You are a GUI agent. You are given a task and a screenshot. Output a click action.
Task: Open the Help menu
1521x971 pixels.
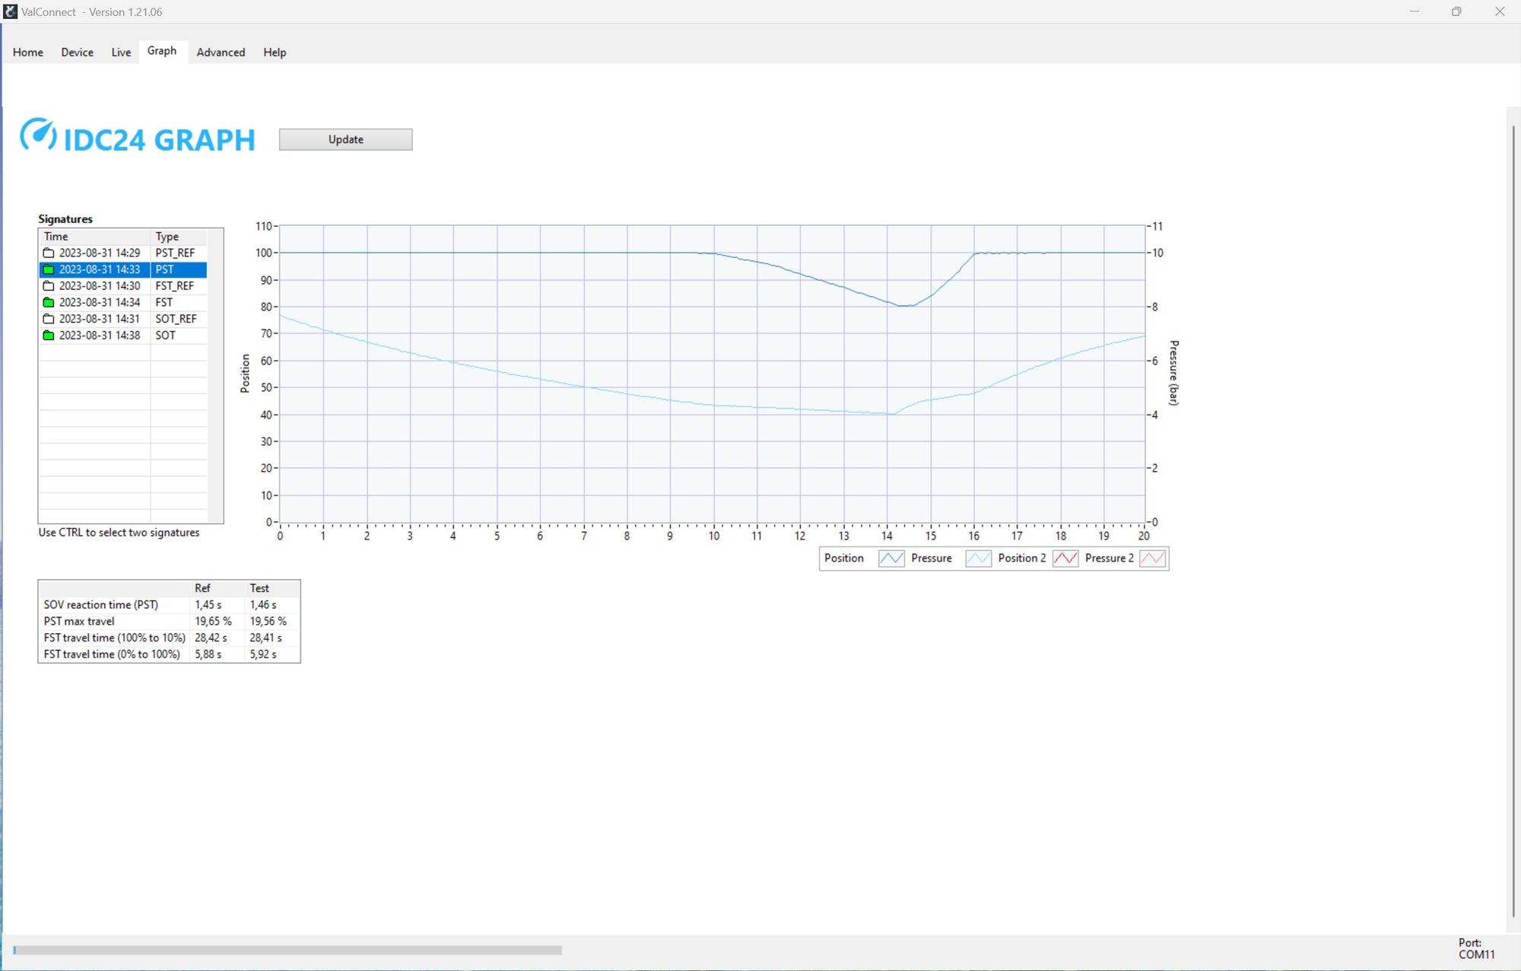(275, 52)
